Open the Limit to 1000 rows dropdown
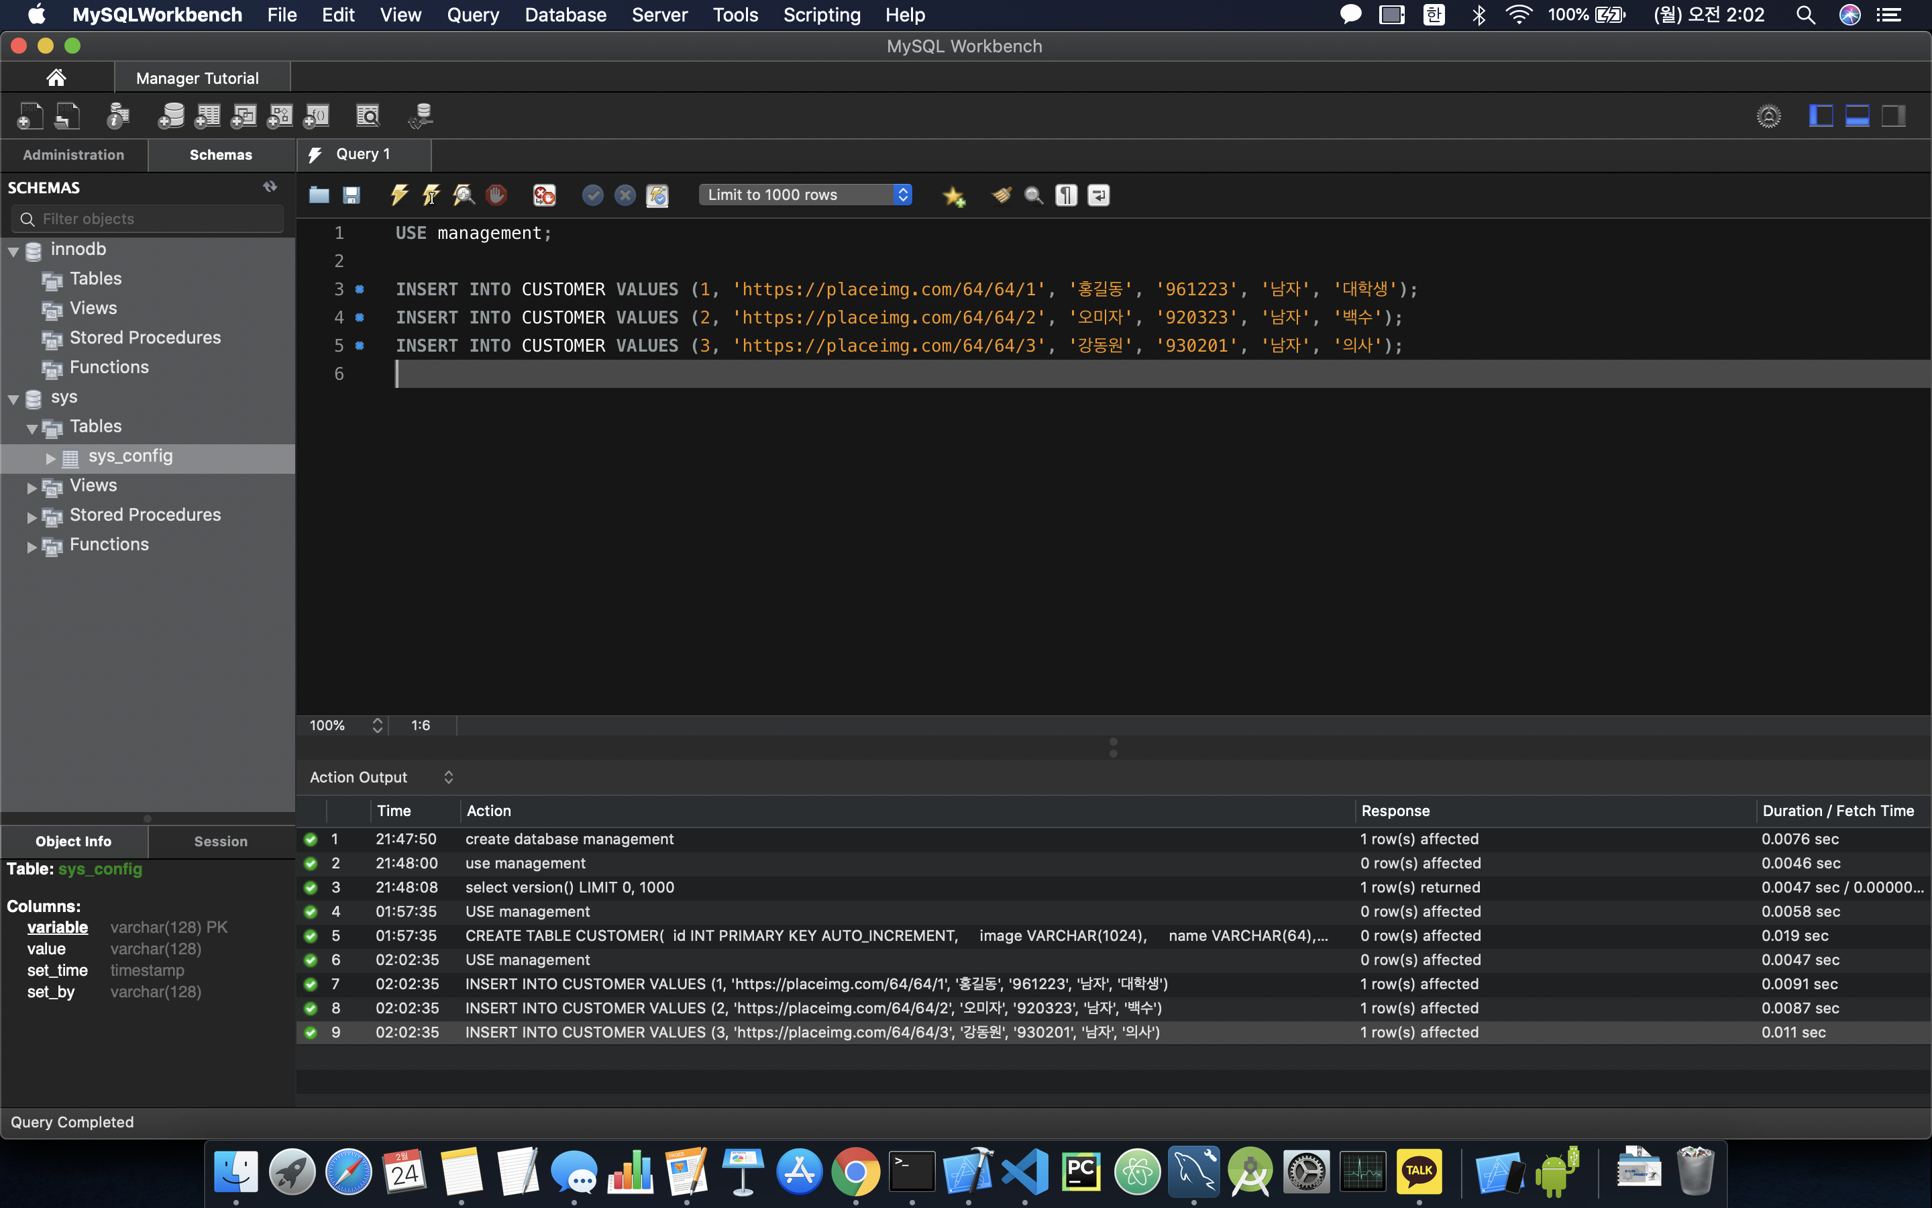Screen dimensions: 1932x1208 (x=805, y=195)
